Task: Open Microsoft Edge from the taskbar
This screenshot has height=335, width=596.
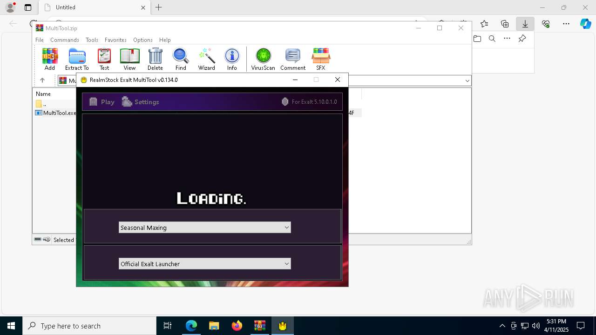Action: (191, 326)
